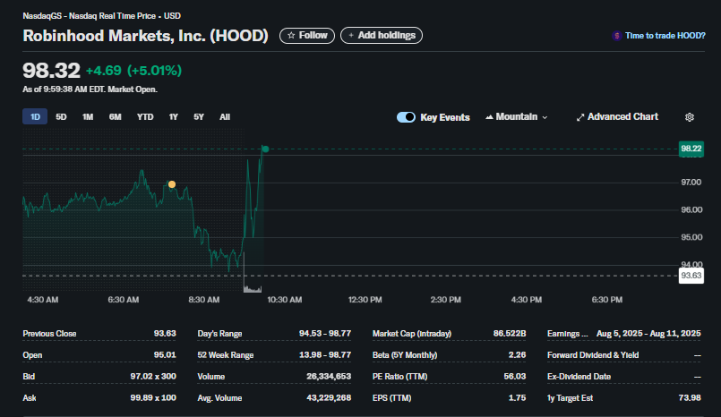Open the Advanced Chart view
Viewport: 721px width, 417px height.
[617, 117]
